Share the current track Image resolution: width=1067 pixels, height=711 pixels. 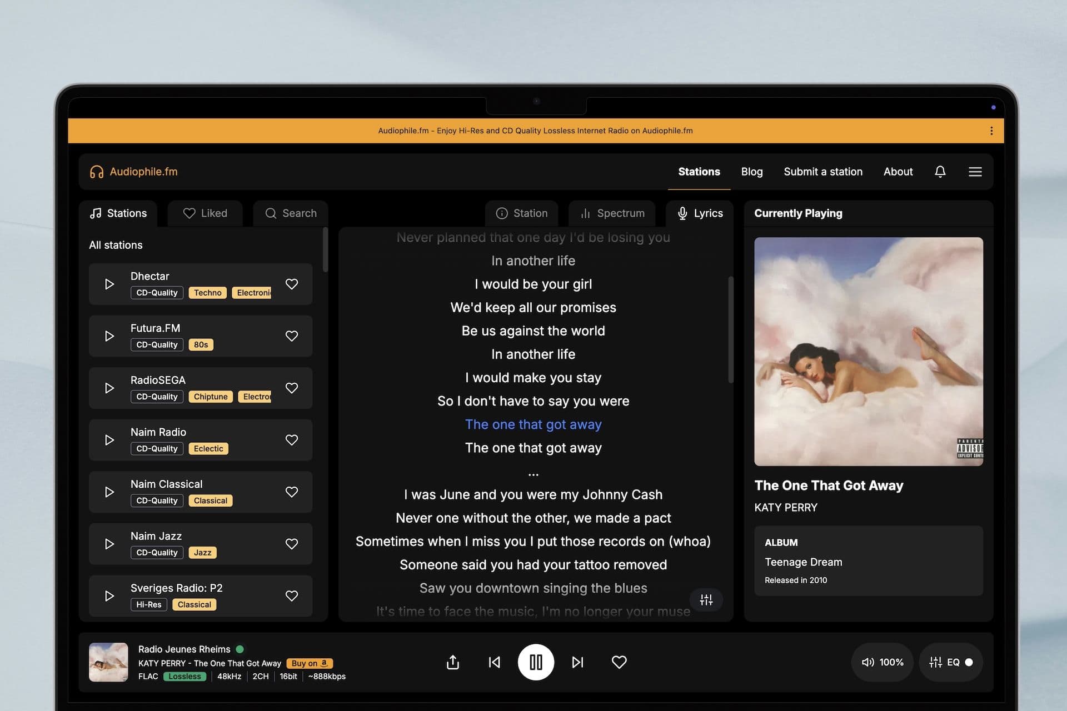click(453, 662)
